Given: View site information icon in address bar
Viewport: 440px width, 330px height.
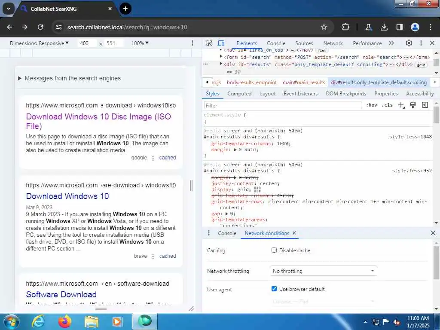Looking at the screenshot, I should coord(58,27).
